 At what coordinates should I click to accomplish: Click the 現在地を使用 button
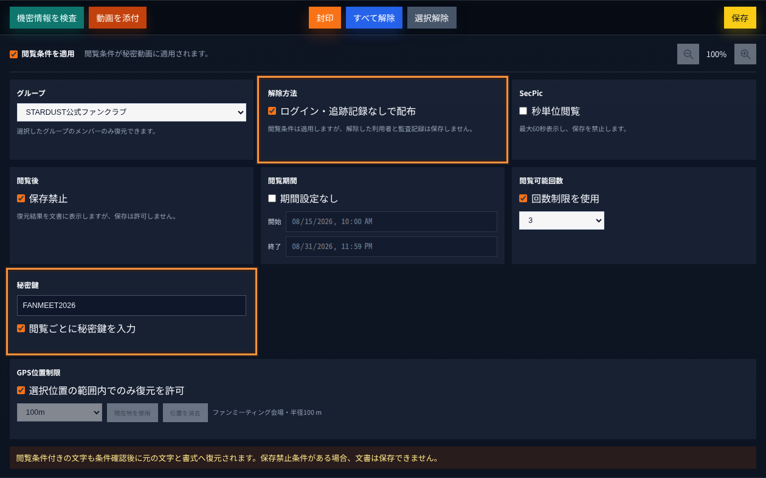point(133,413)
